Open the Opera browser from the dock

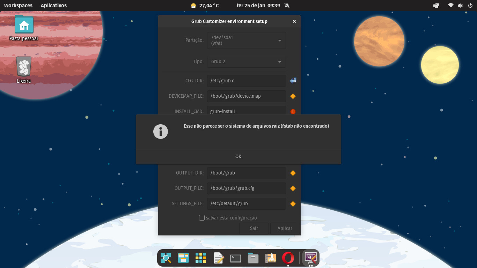coord(288,258)
